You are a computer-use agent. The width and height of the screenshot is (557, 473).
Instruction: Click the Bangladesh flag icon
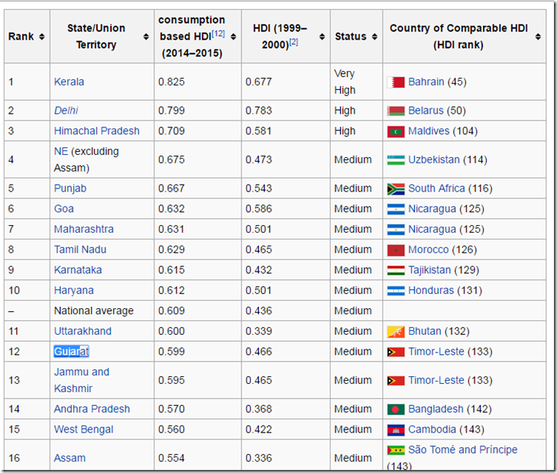(396, 410)
